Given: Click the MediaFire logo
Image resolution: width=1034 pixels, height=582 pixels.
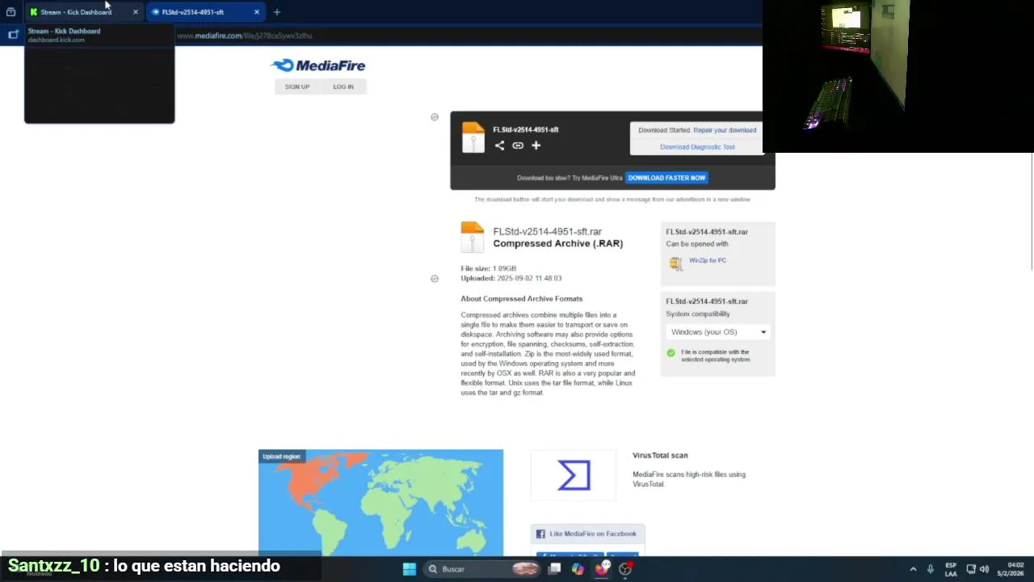Looking at the screenshot, I should click(x=318, y=65).
